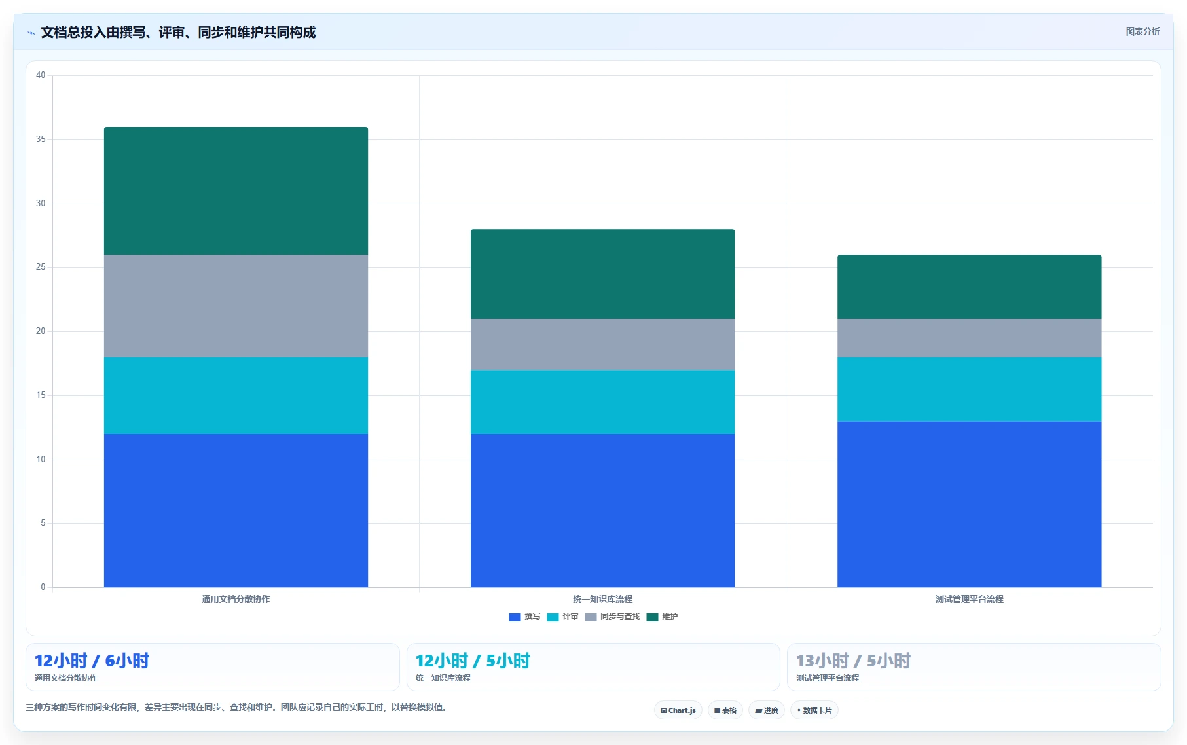The image size is (1187, 745).
Task: Click the 测试管理平台流程 axis label
Action: click(969, 599)
